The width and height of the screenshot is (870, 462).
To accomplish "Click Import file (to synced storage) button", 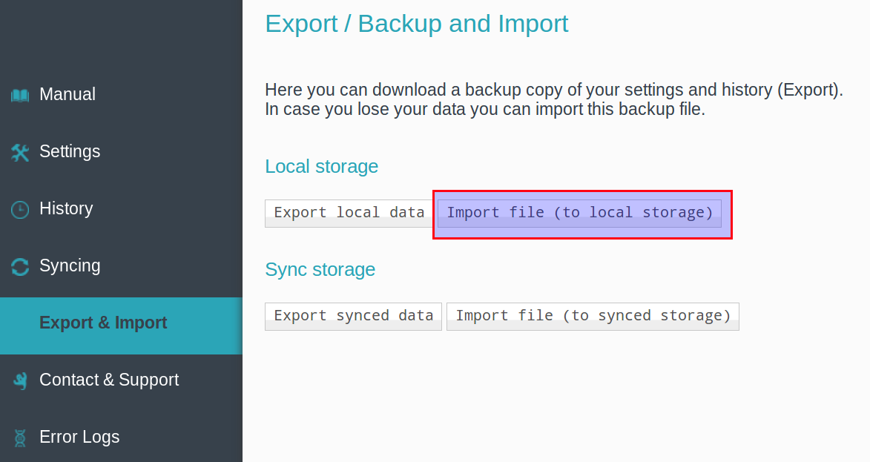I will (x=593, y=316).
